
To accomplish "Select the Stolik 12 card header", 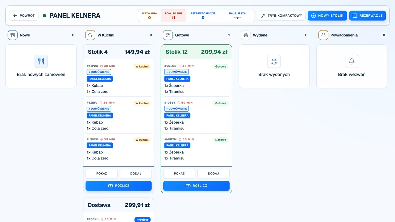I will click(x=196, y=52).
